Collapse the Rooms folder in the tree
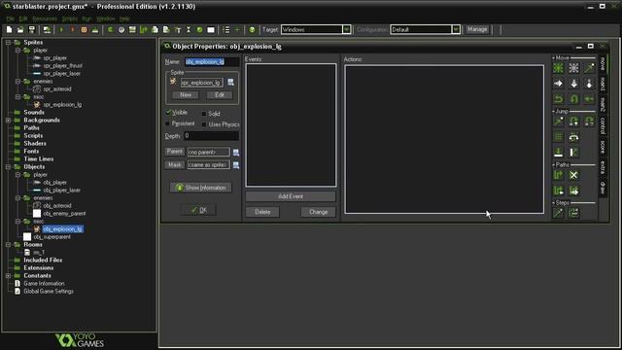Screen dimensions: 622x350 8,244
